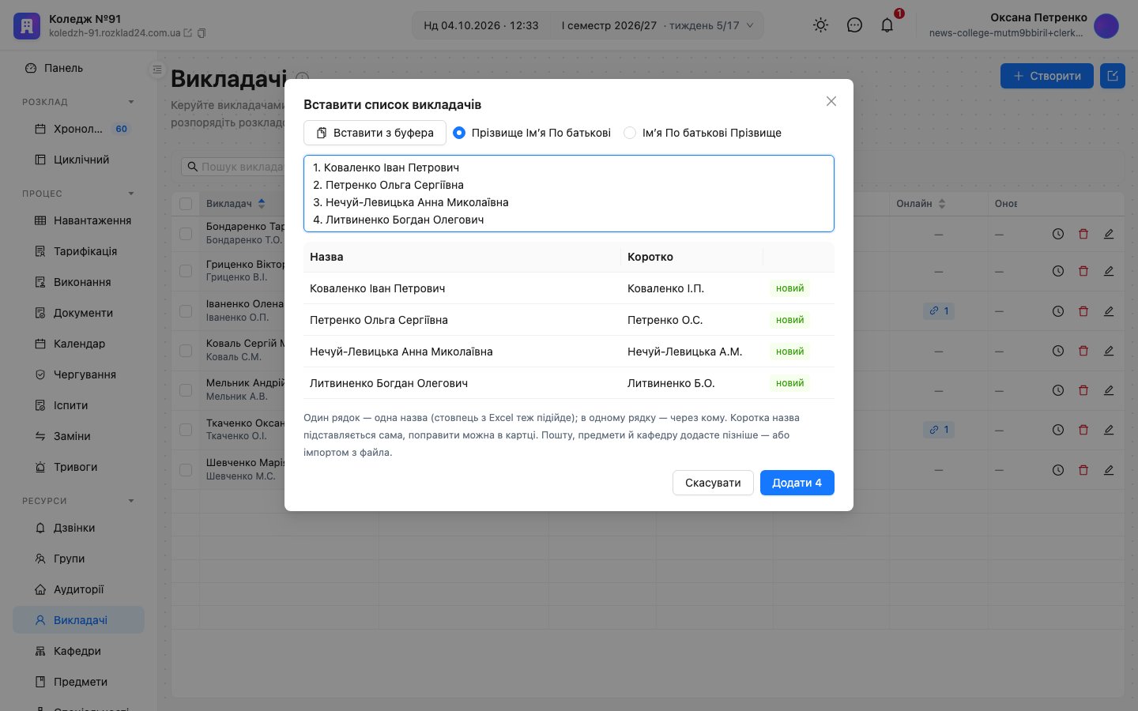
Task: Copy the college URL with copy icon
Action: coord(202,33)
